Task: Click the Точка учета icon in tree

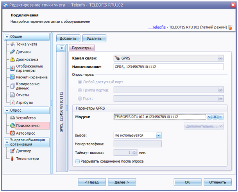Action: (13, 44)
